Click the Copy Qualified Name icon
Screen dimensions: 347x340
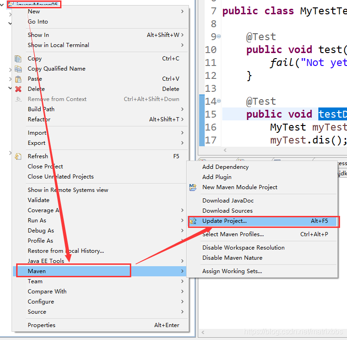(x=18, y=69)
